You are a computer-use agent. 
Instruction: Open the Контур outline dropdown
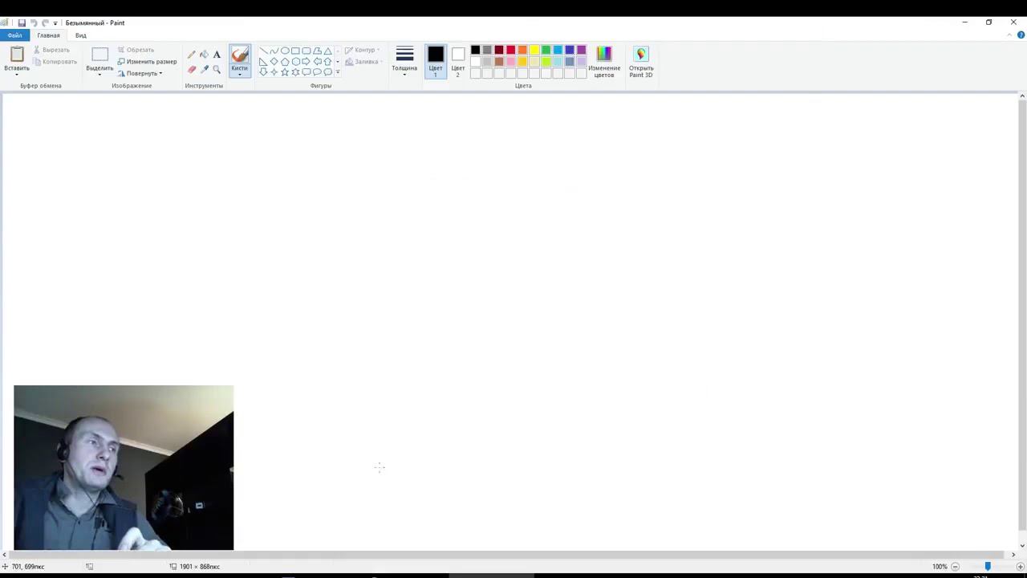point(363,50)
